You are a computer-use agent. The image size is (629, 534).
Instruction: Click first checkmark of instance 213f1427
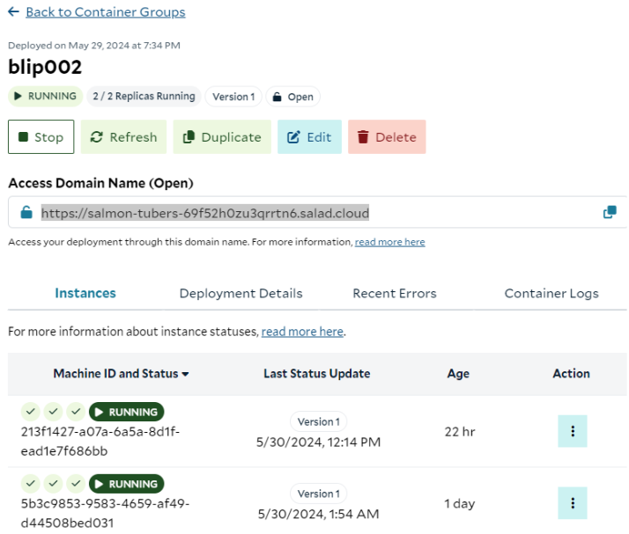click(x=31, y=412)
